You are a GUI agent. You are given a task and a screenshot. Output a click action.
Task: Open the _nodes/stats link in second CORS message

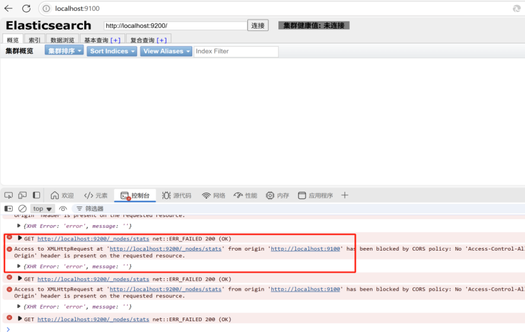(165, 289)
